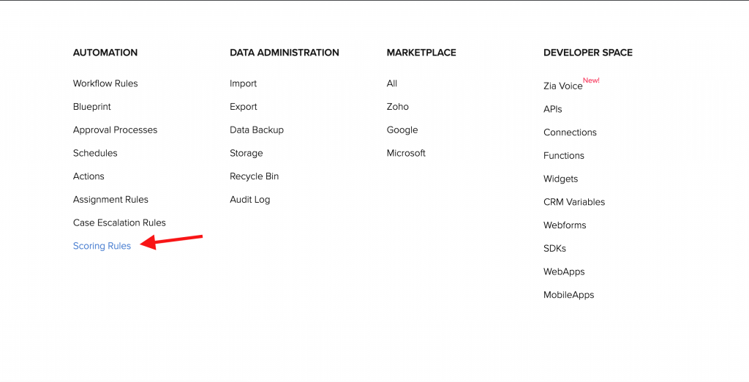The height and width of the screenshot is (382, 749).
Task: Select Export under Data Administration
Action: 243,107
